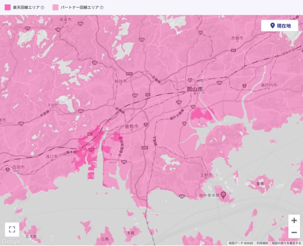This screenshot has height=246, width=303.
Task: Click the 伯備線 railway label
Action: pos(120,110)
